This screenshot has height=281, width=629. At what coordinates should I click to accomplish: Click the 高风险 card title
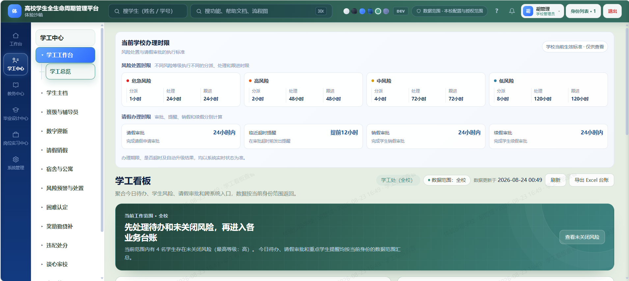coord(261,81)
